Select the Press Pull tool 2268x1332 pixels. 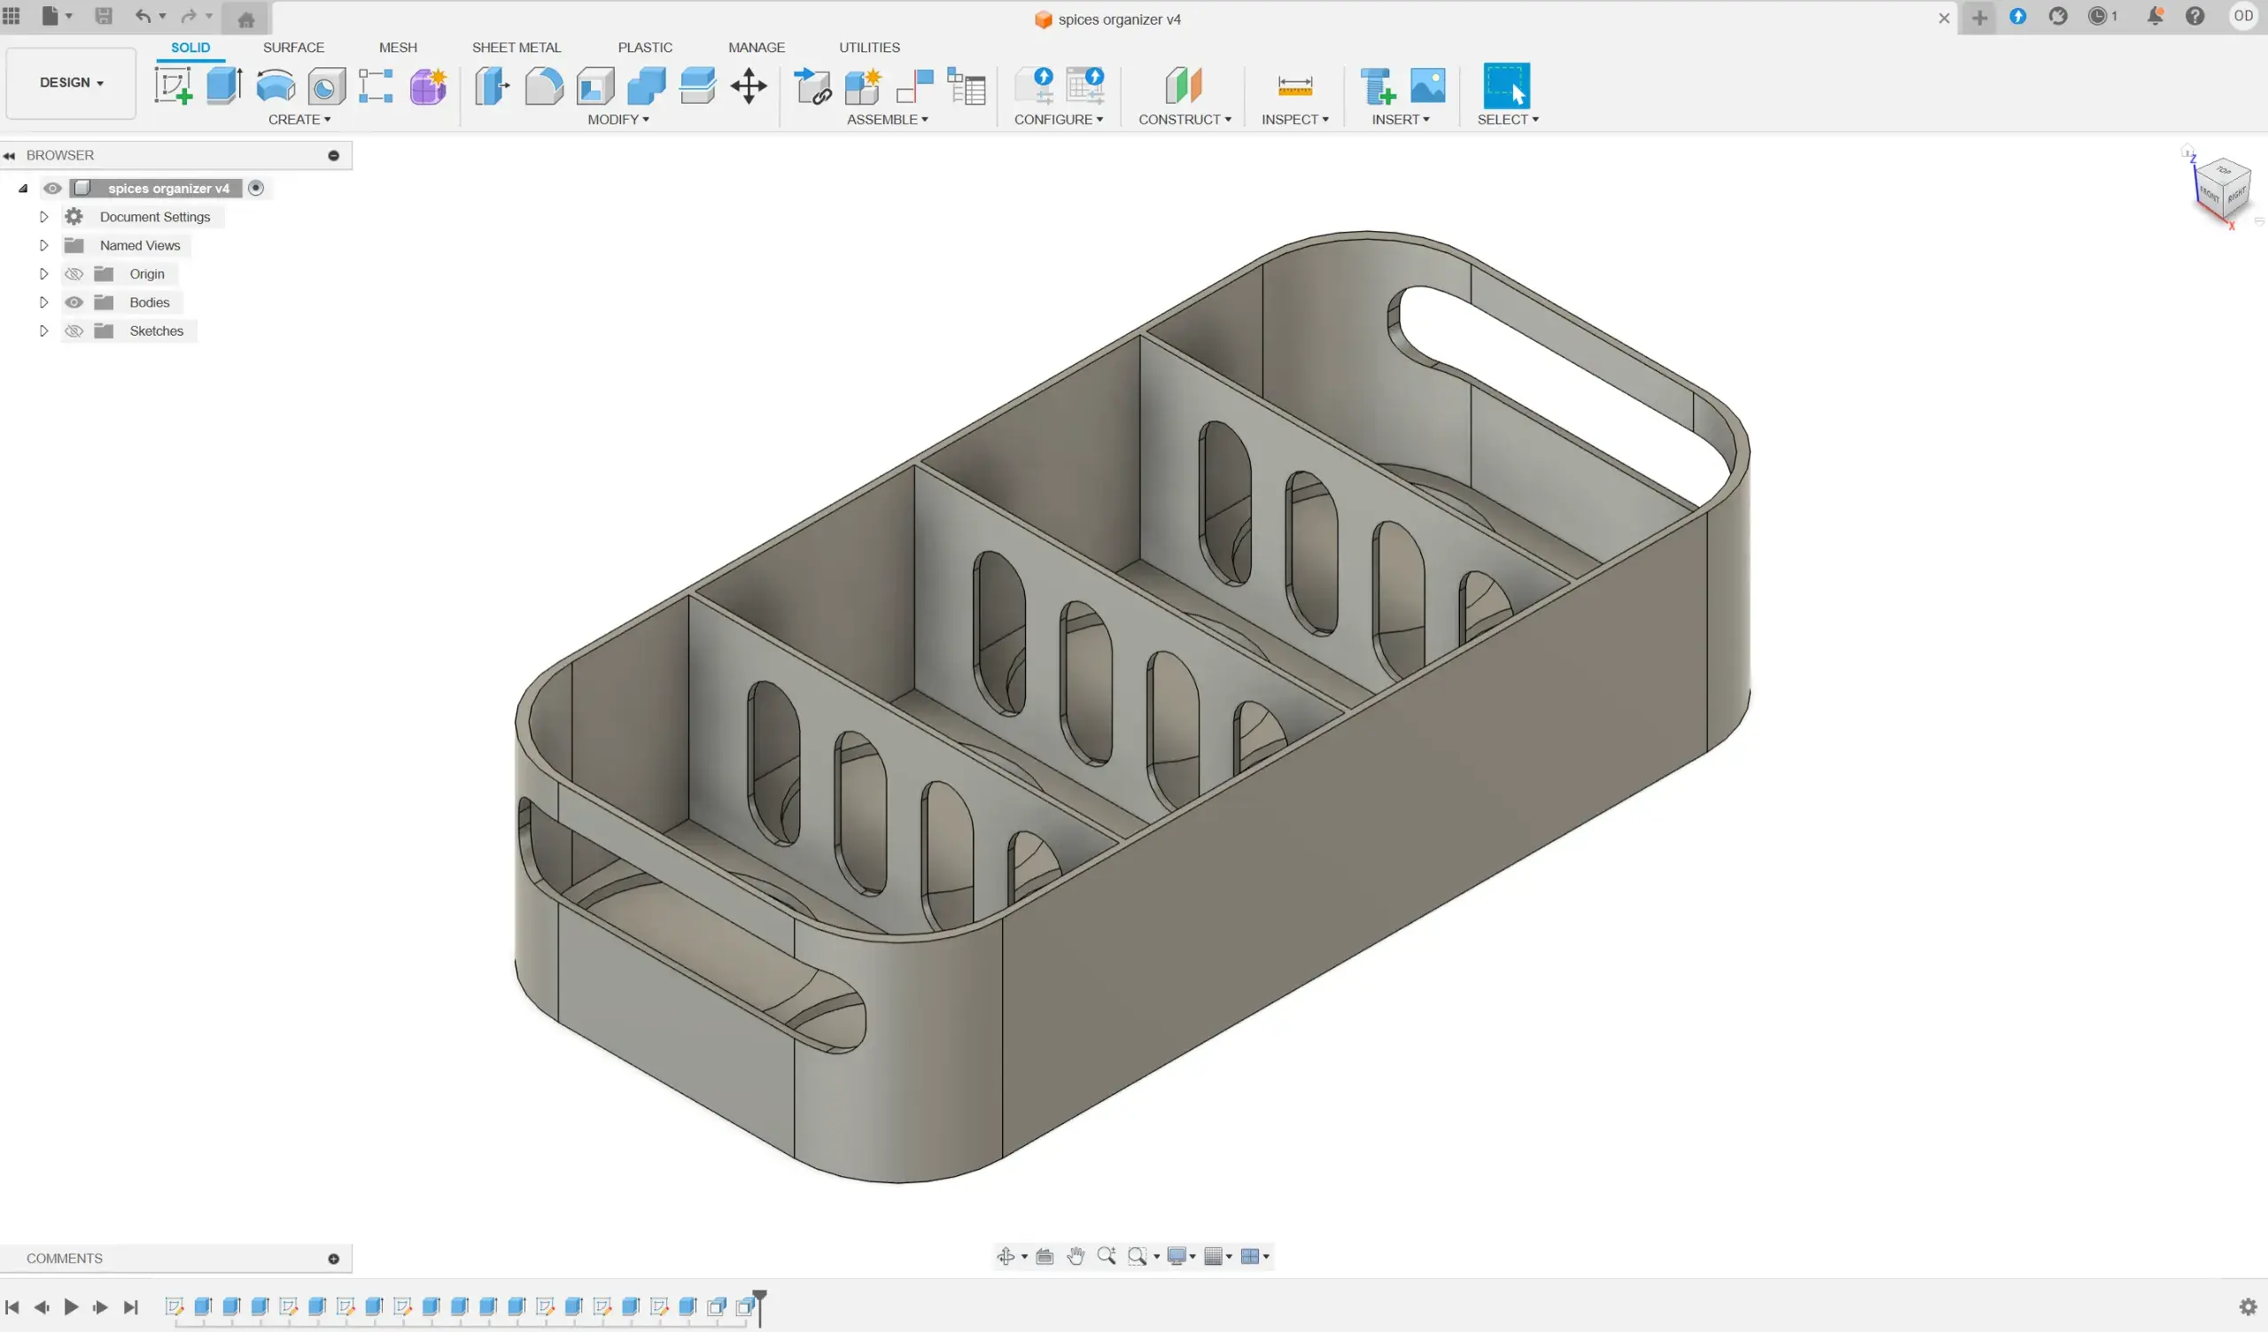pyautogui.click(x=493, y=87)
